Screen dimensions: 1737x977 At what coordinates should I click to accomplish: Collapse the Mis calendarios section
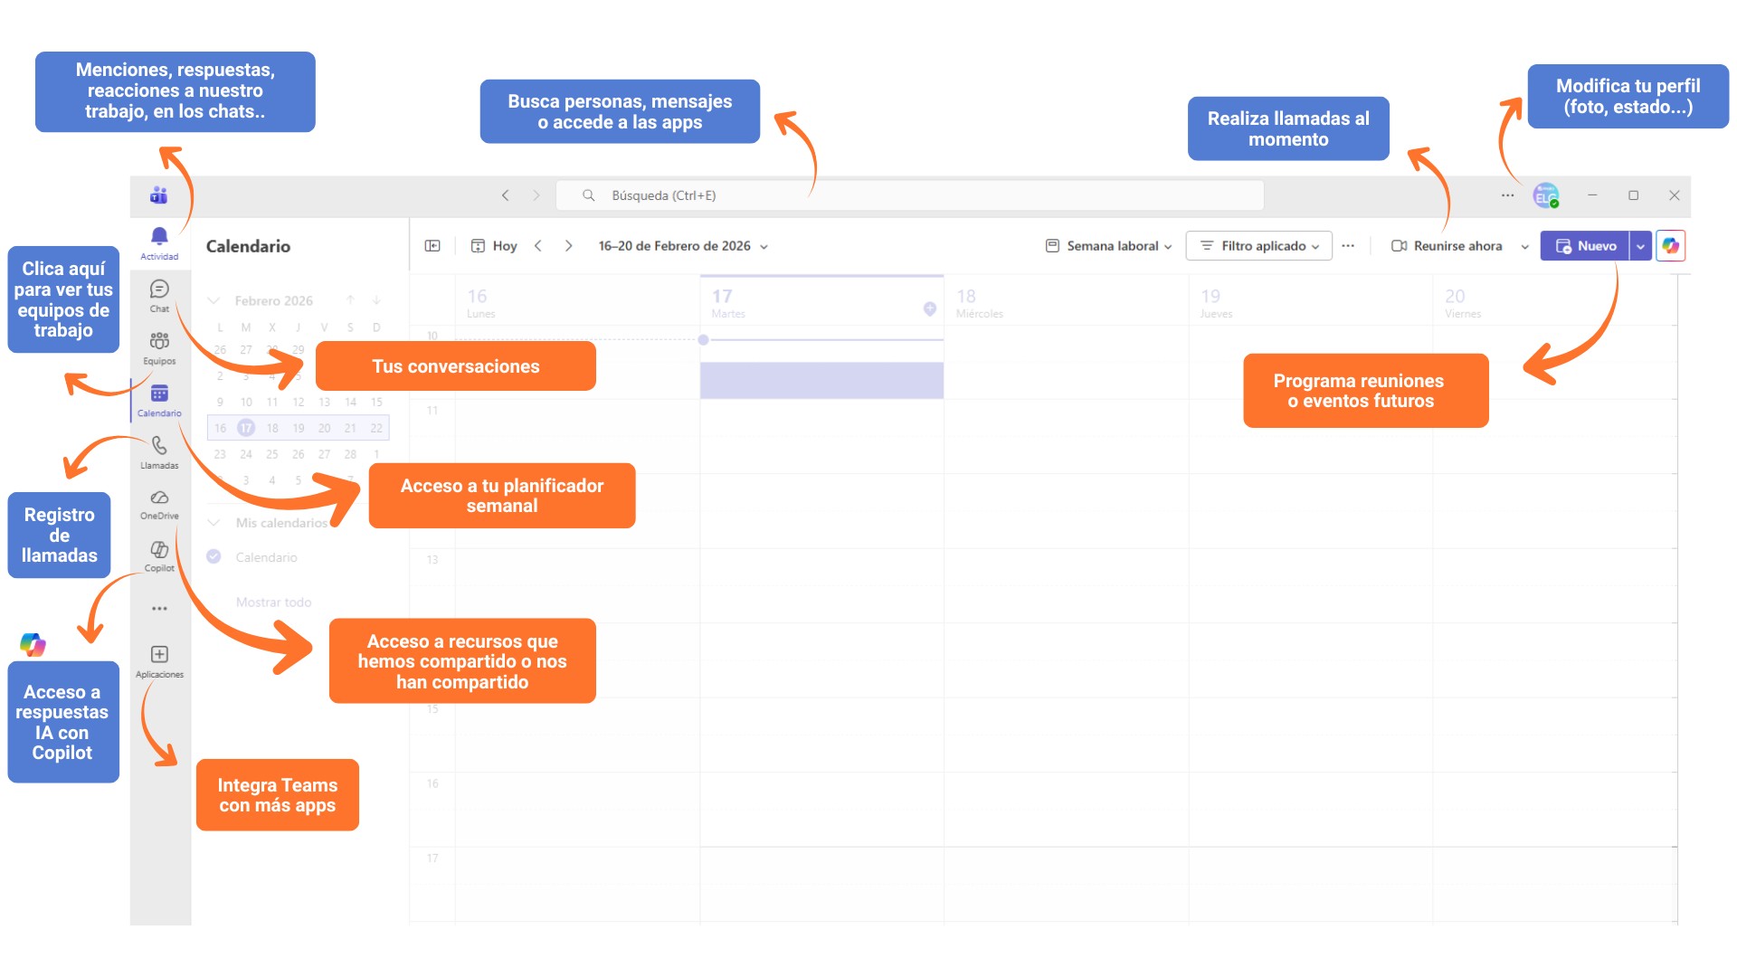[214, 523]
